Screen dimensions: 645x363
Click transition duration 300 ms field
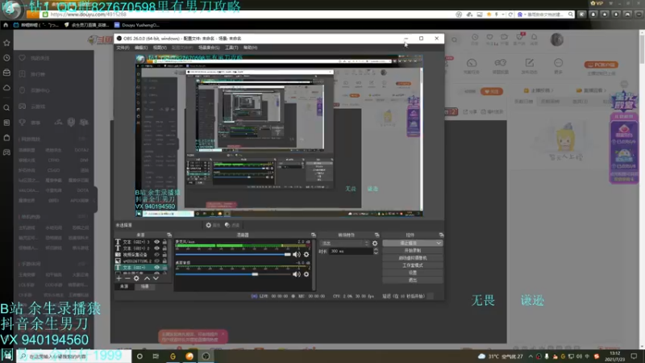coord(351,251)
